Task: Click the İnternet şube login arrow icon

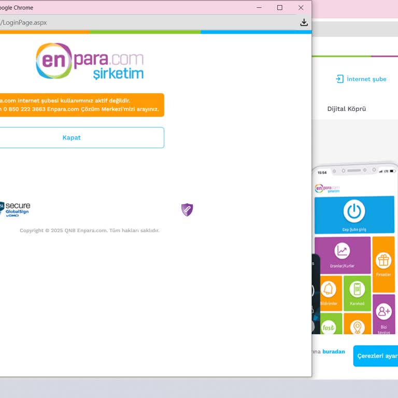Action: point(339,79)
